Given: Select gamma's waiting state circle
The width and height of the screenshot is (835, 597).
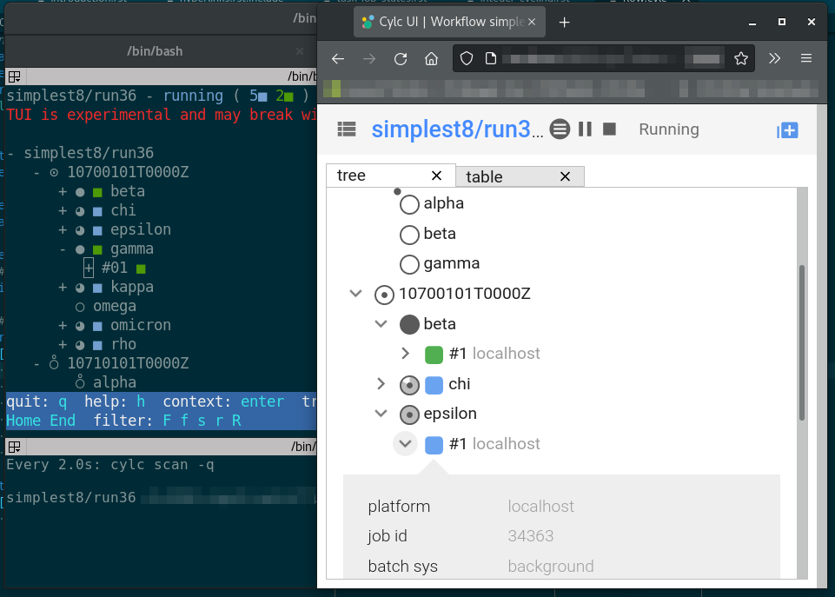Looking at the screenshot, I should (x=409, y=263).
